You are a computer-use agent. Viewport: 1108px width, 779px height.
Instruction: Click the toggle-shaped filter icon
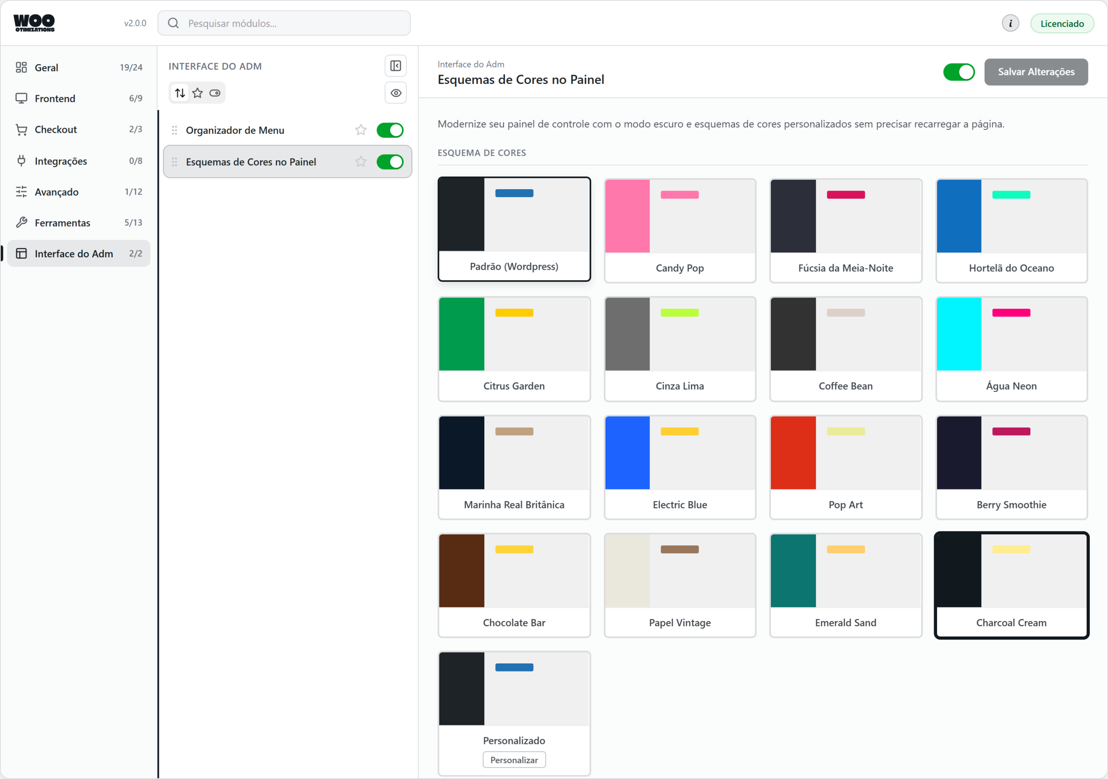(x=215, y=93)
